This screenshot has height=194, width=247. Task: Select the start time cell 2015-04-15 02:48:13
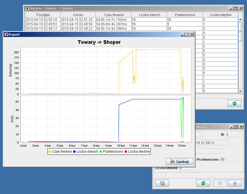point(43,28)
